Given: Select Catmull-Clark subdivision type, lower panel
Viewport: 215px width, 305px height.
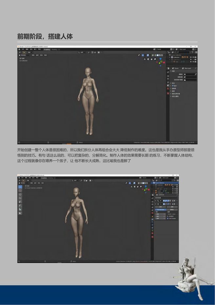Looking at the screenshot, I should point(161,209).
